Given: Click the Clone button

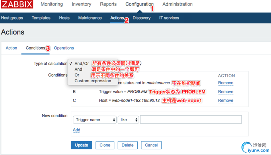Looking at the screenshot, I should tap(105, 145).
